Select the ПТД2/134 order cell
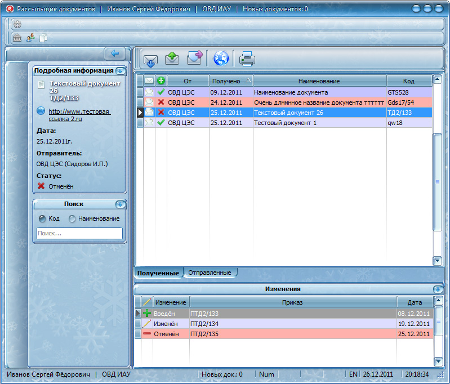The image size is (450, 384). [x=293, y=324]
